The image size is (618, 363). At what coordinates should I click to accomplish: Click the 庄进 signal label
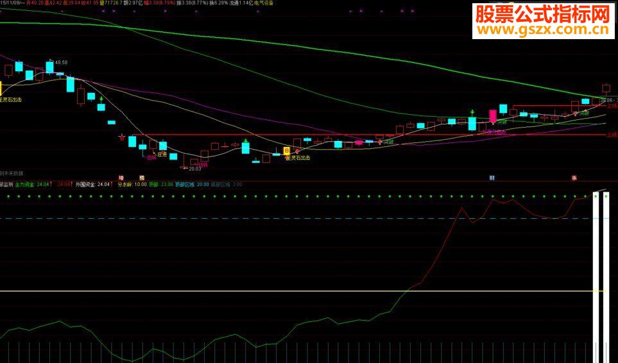click(x=162, y=155)
